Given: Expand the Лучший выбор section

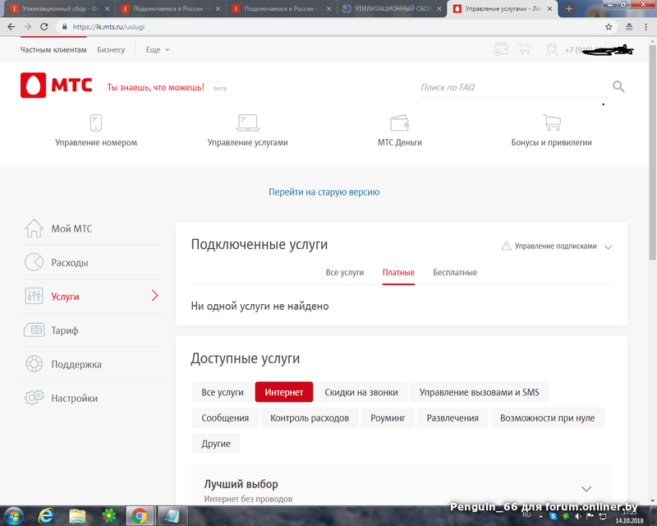Looking at the screenshot, I should pyautogui.click(x=586, y=487).
